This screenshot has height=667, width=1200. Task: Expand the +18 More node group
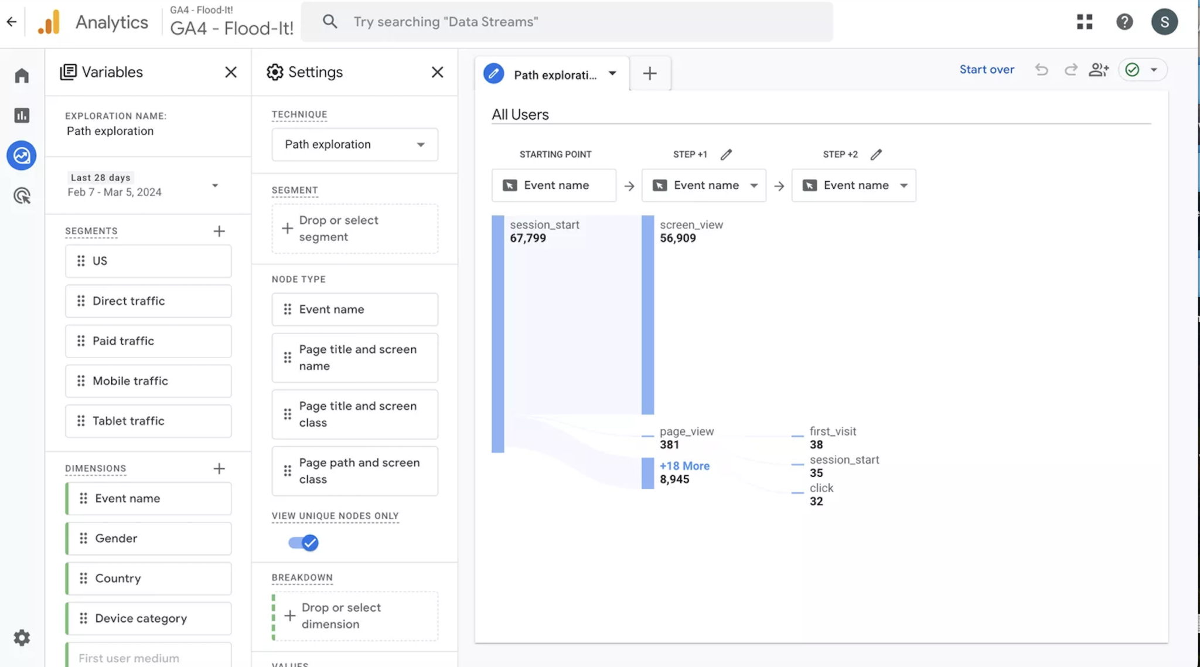(684, 465)
